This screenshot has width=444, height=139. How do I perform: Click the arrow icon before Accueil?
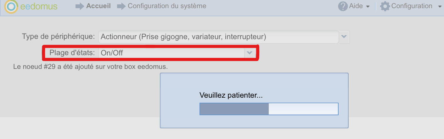80,6
